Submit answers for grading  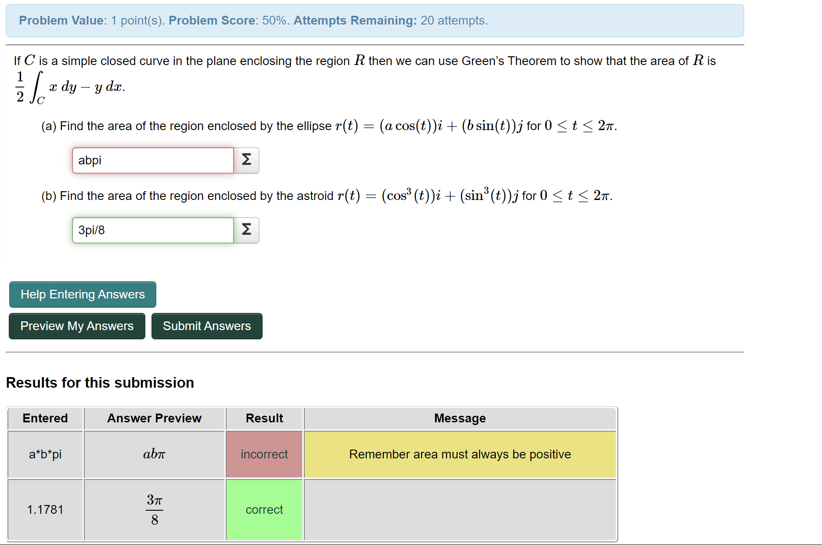pos(207,326)
